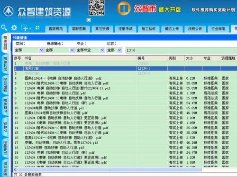The height and width of the screenshot is (177, 237).
Task: Open the 类别 dropdown
Action: 29,50
